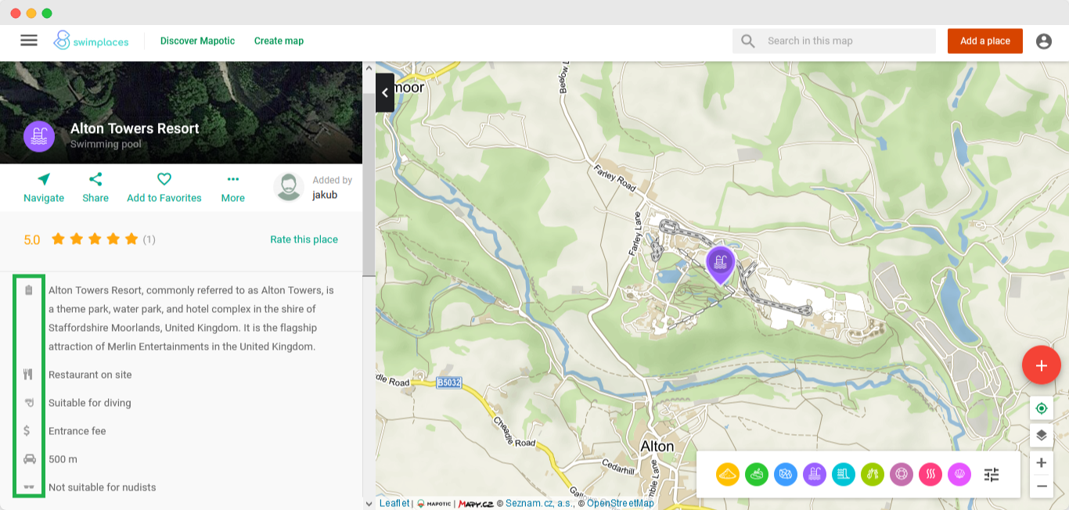Click the Suitable for diving text

tap(90, 403)
